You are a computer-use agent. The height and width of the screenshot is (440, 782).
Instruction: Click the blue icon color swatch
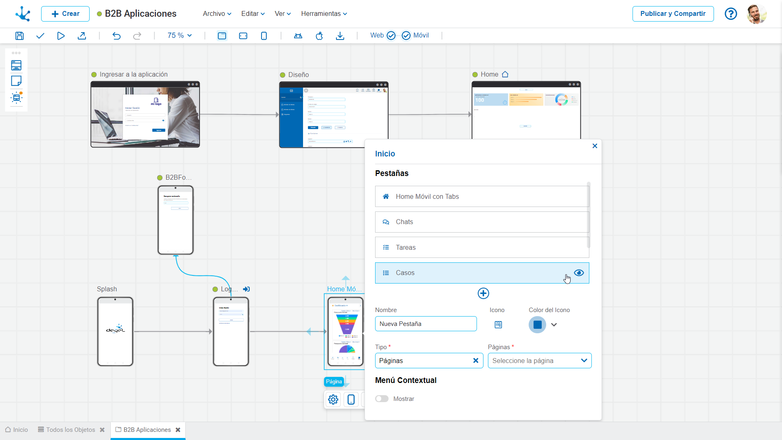tap(537, 325)
